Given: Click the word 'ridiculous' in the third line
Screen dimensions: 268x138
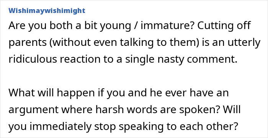Looking at the screenshot, I should (33, 59).
